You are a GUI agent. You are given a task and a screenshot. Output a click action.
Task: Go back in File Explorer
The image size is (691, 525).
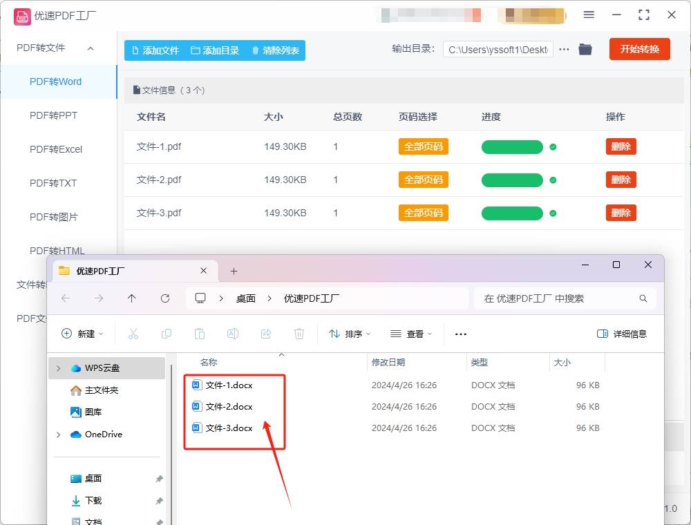(66, 298)
